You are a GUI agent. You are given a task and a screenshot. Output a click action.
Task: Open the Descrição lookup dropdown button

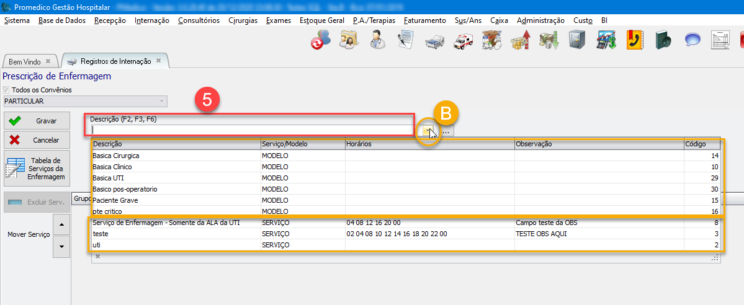[x=428, y=131]
